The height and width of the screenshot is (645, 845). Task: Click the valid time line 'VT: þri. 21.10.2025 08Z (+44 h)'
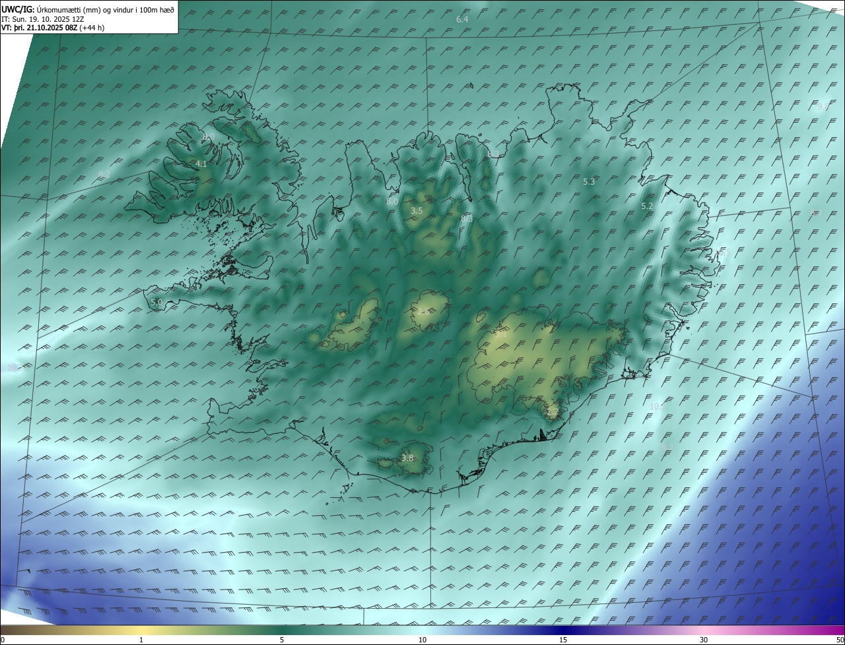[x=52, y=28]
